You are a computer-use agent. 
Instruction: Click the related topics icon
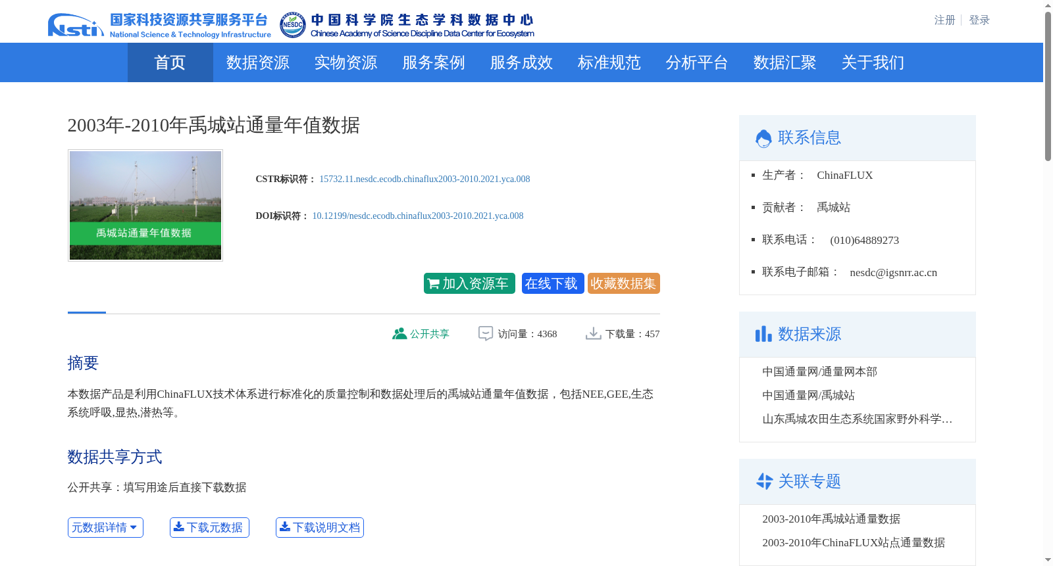[764, 481]
